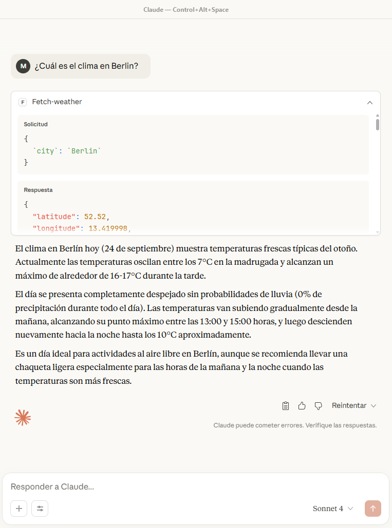
Task: Click the orange send arrow button
Action: [373, 509]
